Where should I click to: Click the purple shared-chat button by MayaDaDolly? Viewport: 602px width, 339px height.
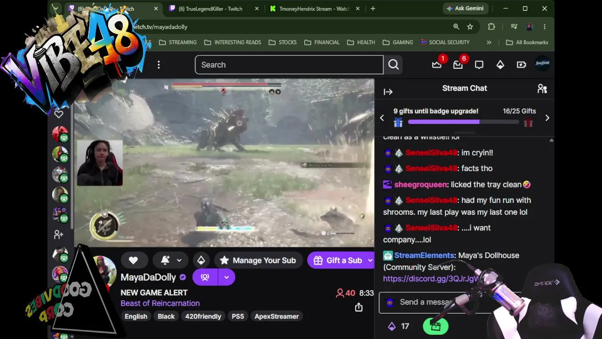[205, 277]
